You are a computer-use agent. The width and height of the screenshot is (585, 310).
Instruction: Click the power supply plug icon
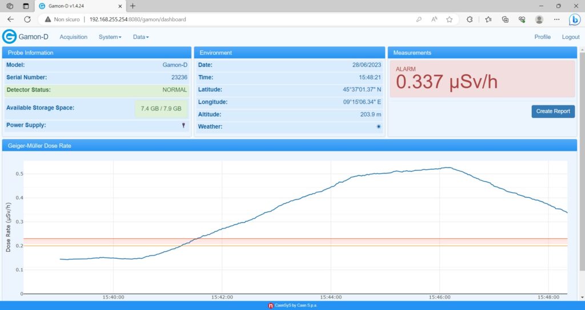click(x=183, y=125)
